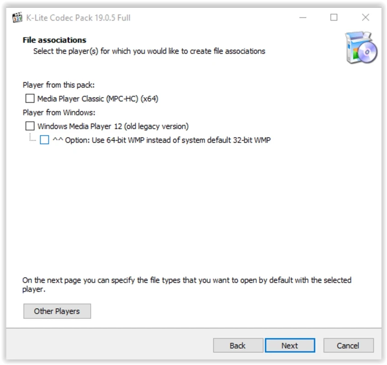Click the "K-Lite Codec Pack 19.0.5 Full" title text

pos(78,18)
